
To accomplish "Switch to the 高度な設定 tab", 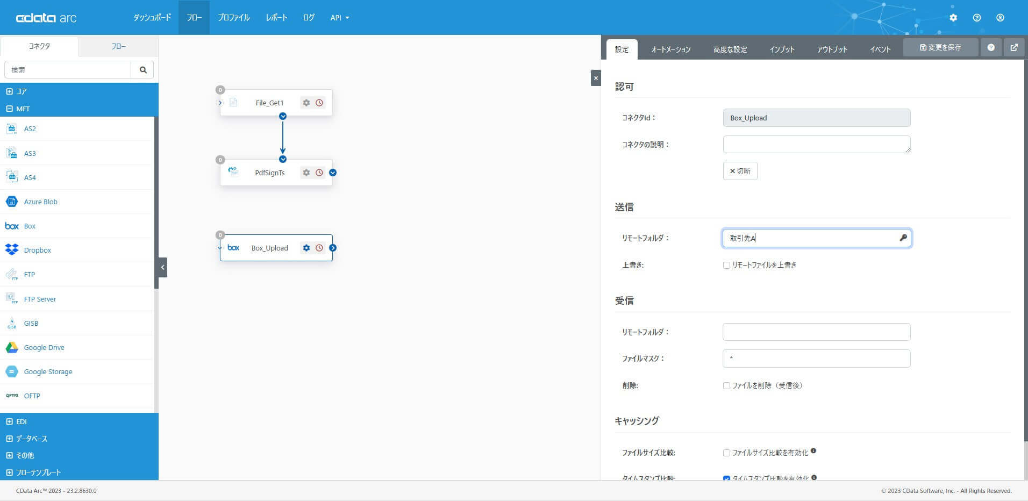I will [x=730, y=49].
